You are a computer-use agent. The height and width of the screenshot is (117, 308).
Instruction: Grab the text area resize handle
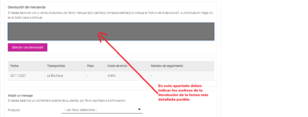tap(213, 39)
